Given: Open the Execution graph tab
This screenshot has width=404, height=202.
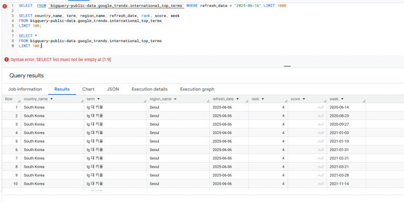Looking at the screenshot, I should click(x=197, y=89).
